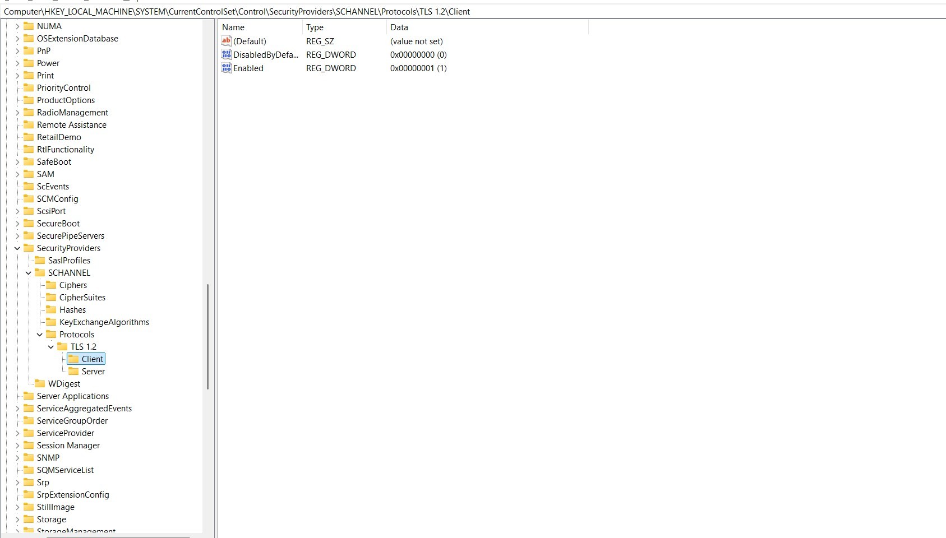The image size is (946, 538).
Task: Click the KeyExchangeAlgorithms folder icon
Action: pos(51,322)
